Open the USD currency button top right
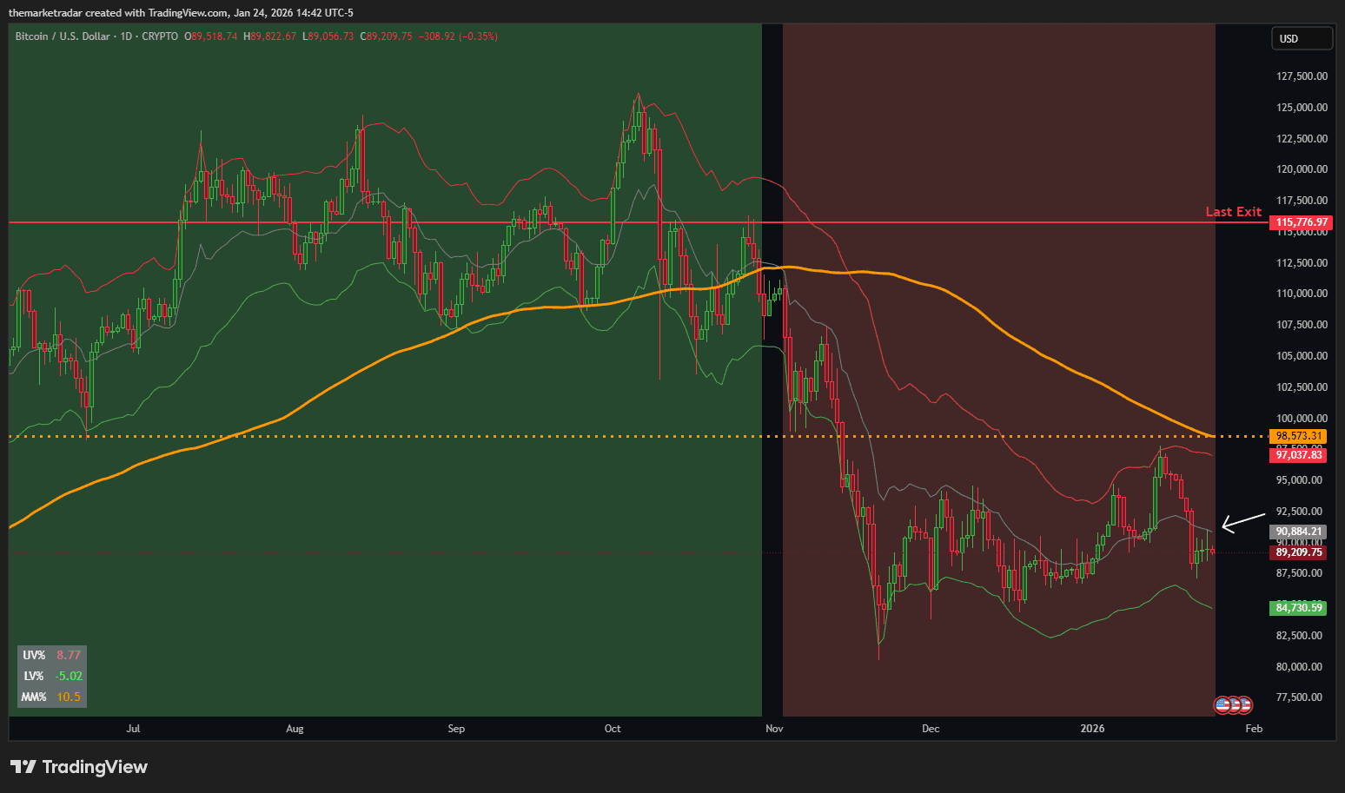This screenshot has width=1345, height=793. pos(1302,37)
